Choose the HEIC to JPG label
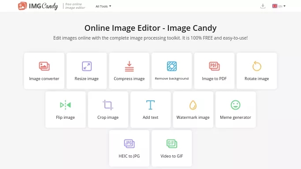This screenshot has width=301, height=169. tap(129, 156)
